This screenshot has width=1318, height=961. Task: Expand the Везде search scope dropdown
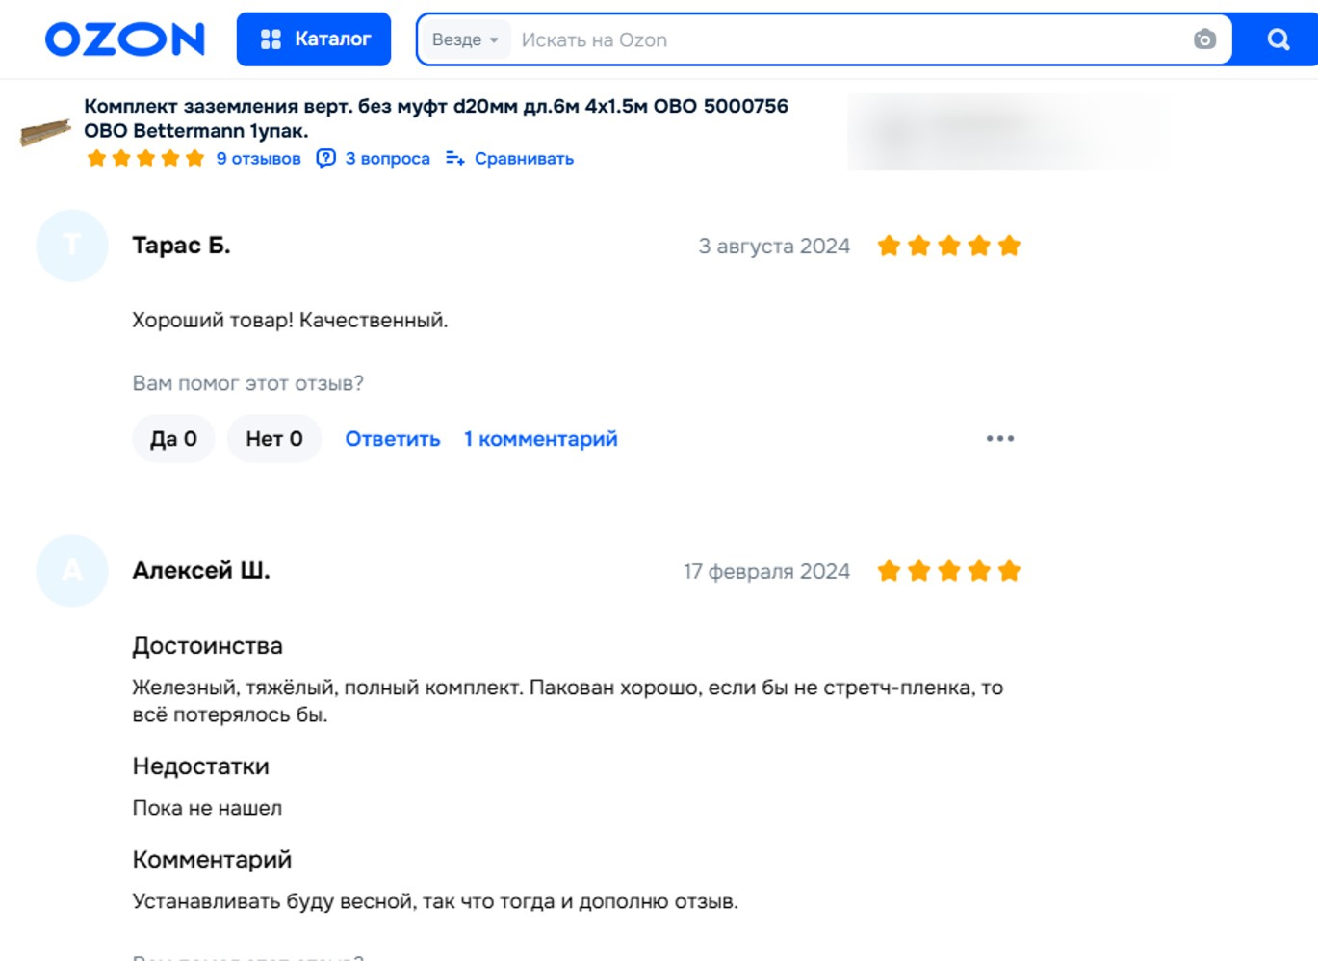[465, 40]
